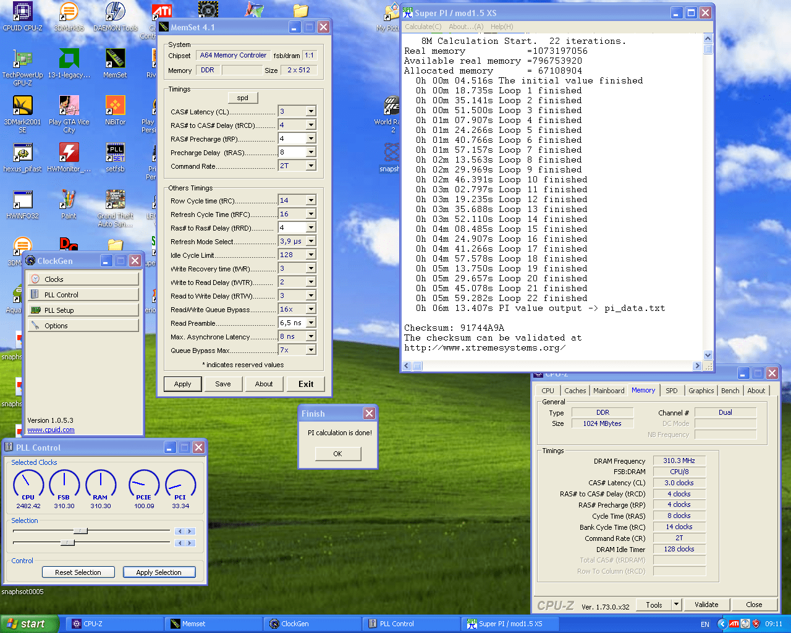Click lower slider left step arrow
The height and width of the screenshot is (633, 791).
(179, 543)
